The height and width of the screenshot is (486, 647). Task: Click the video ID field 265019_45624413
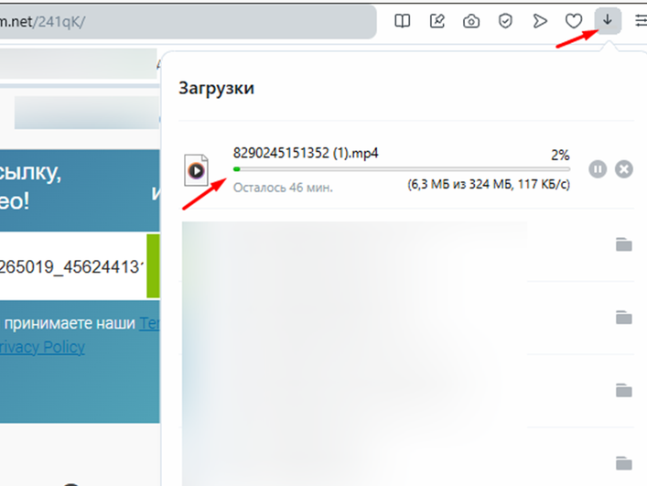point(73,266)
